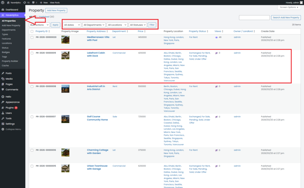304x188 pixels.
Task: Open Property Builder in the sidebar submenu
Action: (10, 61)
